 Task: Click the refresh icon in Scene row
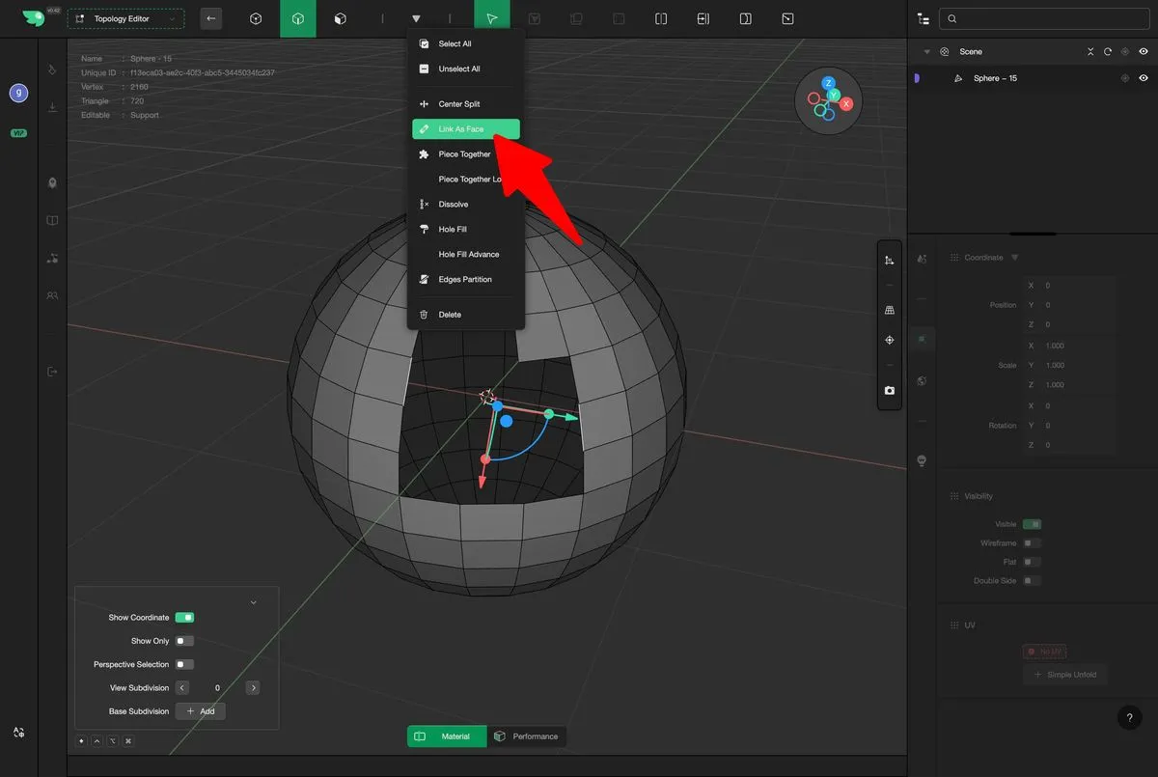pos(1108,52)
